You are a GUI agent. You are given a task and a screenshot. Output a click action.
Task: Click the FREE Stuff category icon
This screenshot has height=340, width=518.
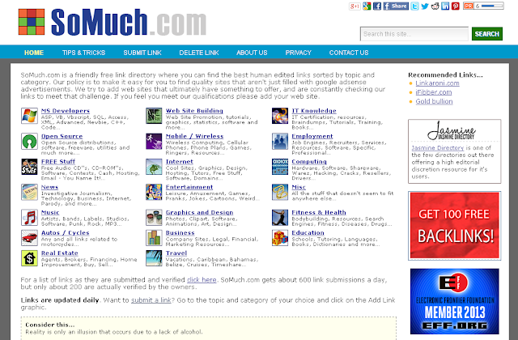pyautogui.click(x=29, y=167)
